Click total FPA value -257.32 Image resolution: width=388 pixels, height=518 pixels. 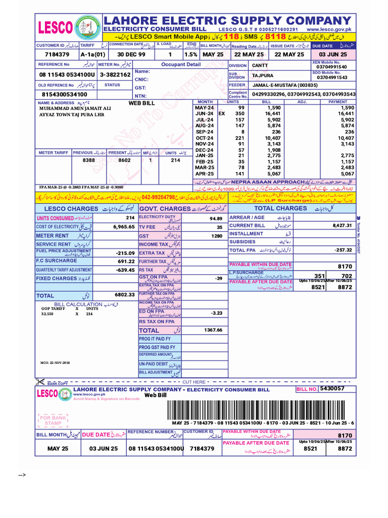click(343, 250)
